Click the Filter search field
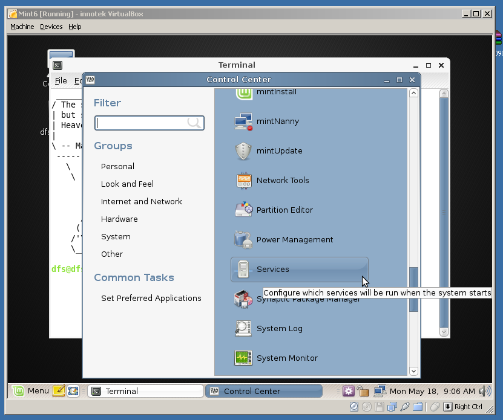The width and height of the screenshot is (503, 420). coord(143,123)
